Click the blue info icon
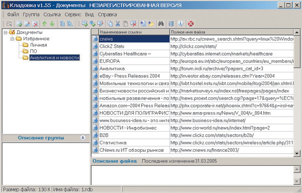Image resolution: width=302 pixels, height=193 pixels. click(x=181, y=24)
